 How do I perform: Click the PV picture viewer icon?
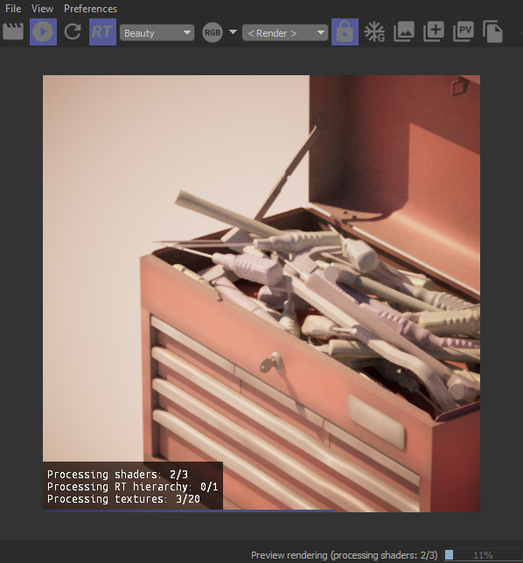click(x=464, y=31)
